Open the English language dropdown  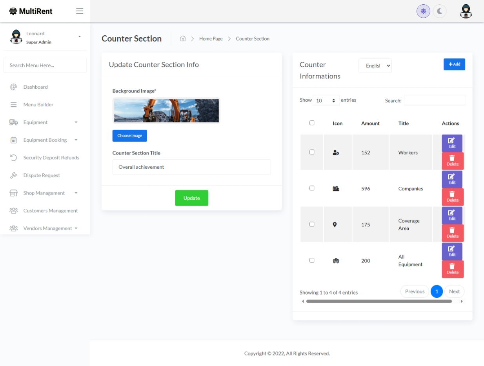pyautogui.click(x=375, y=66)
